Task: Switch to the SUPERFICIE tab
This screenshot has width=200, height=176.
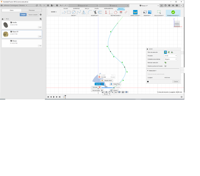Action: 76,8
